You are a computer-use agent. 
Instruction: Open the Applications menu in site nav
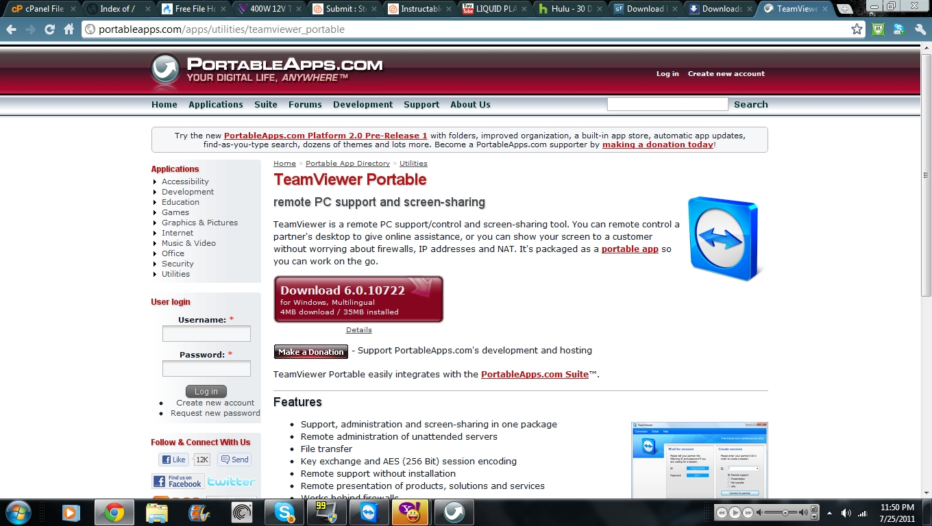point(216,105)
